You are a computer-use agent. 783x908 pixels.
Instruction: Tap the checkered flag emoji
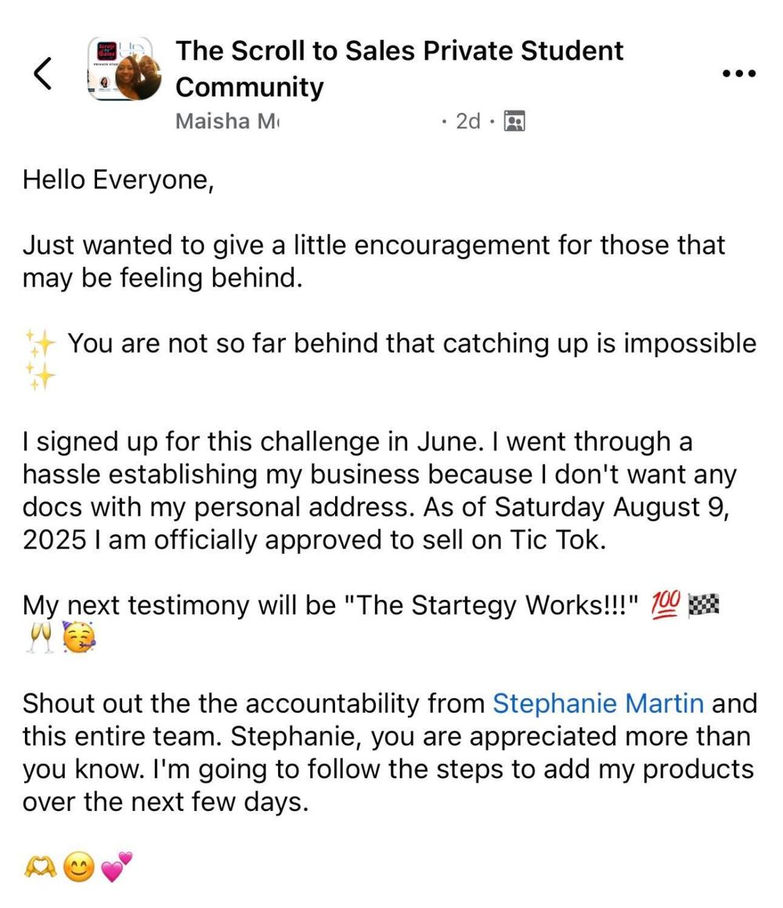702,605
